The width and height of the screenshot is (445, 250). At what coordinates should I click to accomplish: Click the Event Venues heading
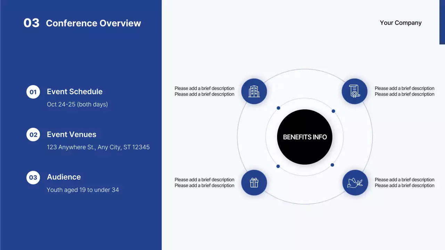[72, 134]
